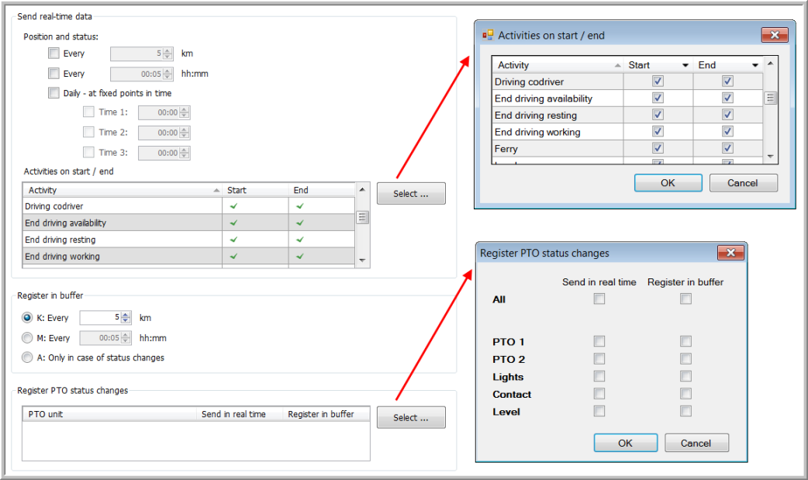Screen dimensions: 808x480
Task: Open End column dropdown in Activities dialog
Action: pyautogui.click(x=754, y=65)
